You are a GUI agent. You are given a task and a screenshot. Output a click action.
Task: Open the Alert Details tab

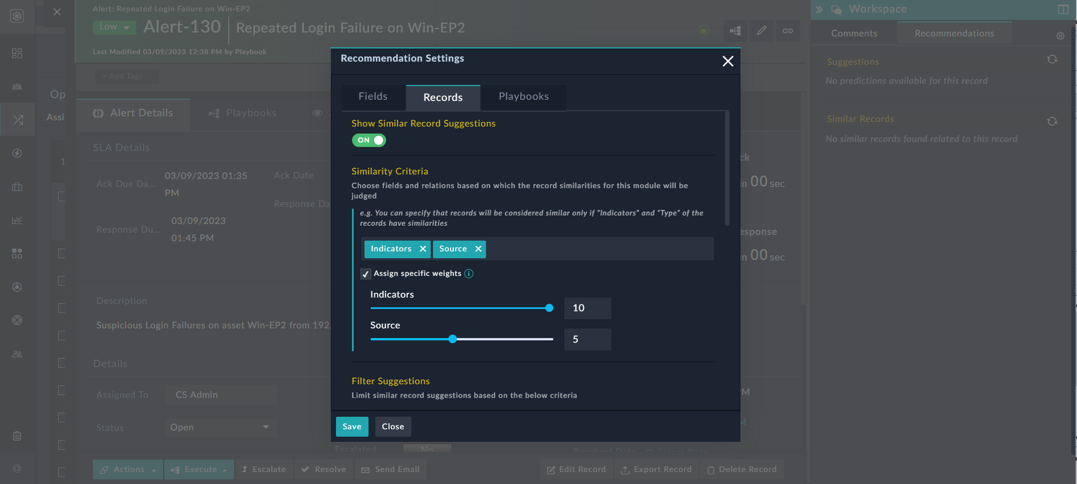click(133, 113)
